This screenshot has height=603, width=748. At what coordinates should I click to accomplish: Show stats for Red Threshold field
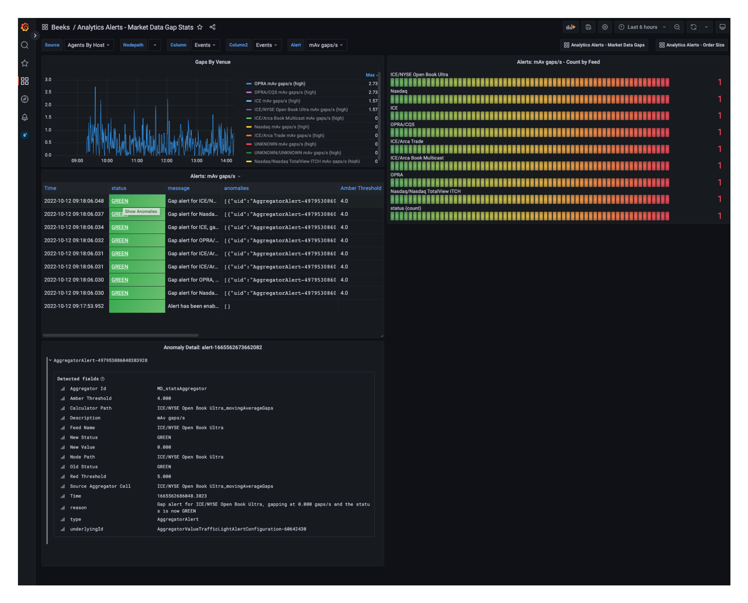62,477
